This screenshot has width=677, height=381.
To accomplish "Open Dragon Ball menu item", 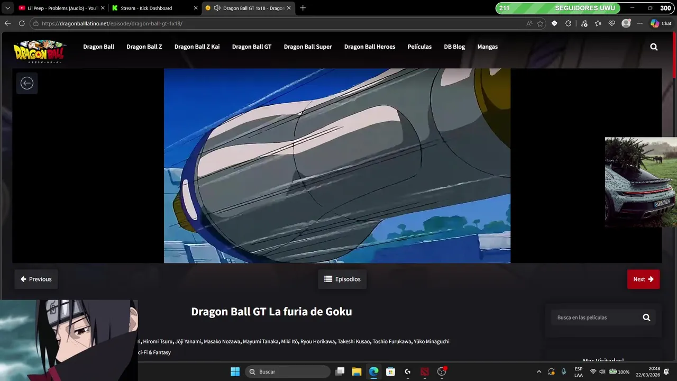I will tap(98, 47).
